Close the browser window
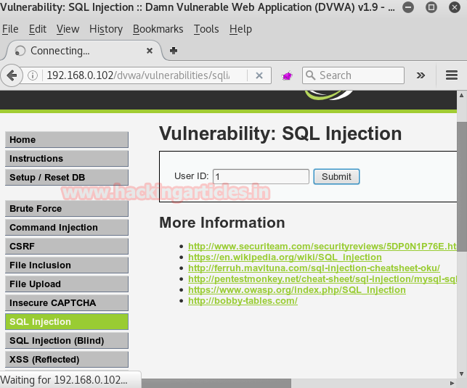 point(455,7)
